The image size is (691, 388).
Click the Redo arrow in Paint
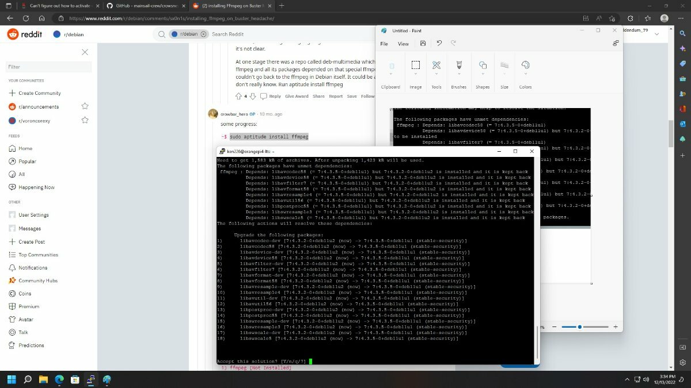(x=454, y=43)
